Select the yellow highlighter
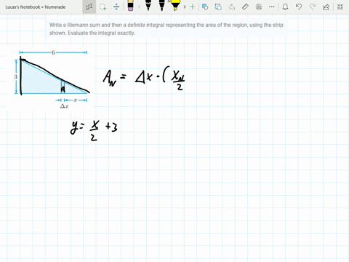Viewport: 349px width, 262px height. click(175, 6)
